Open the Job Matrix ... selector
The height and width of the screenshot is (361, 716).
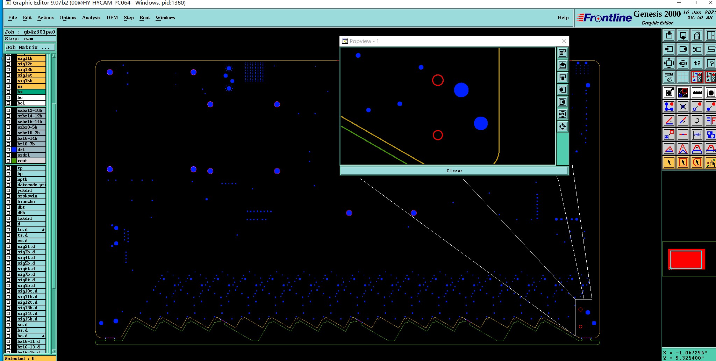pos(30,48)
